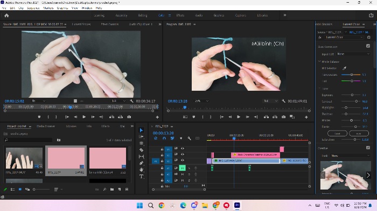Click Find icon in Project panel footer

[x=104, y=190]
